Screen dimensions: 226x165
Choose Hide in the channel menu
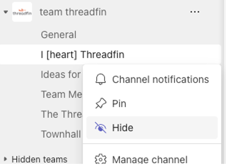point(152,128)
